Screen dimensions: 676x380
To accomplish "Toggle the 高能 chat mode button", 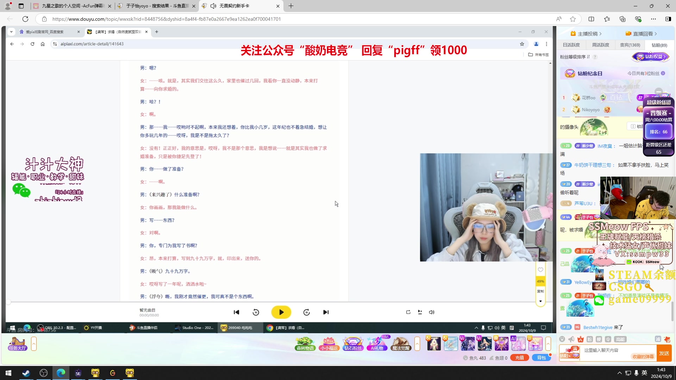I will 620,339.
